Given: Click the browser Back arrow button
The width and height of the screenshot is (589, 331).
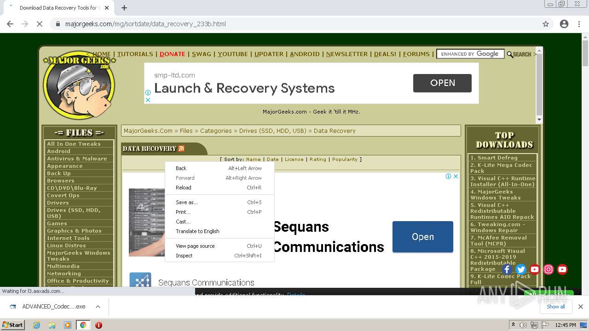Looking at the screenshot, I should click(10, 24).
